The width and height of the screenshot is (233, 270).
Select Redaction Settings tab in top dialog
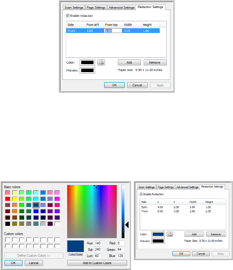coord(150,7)
